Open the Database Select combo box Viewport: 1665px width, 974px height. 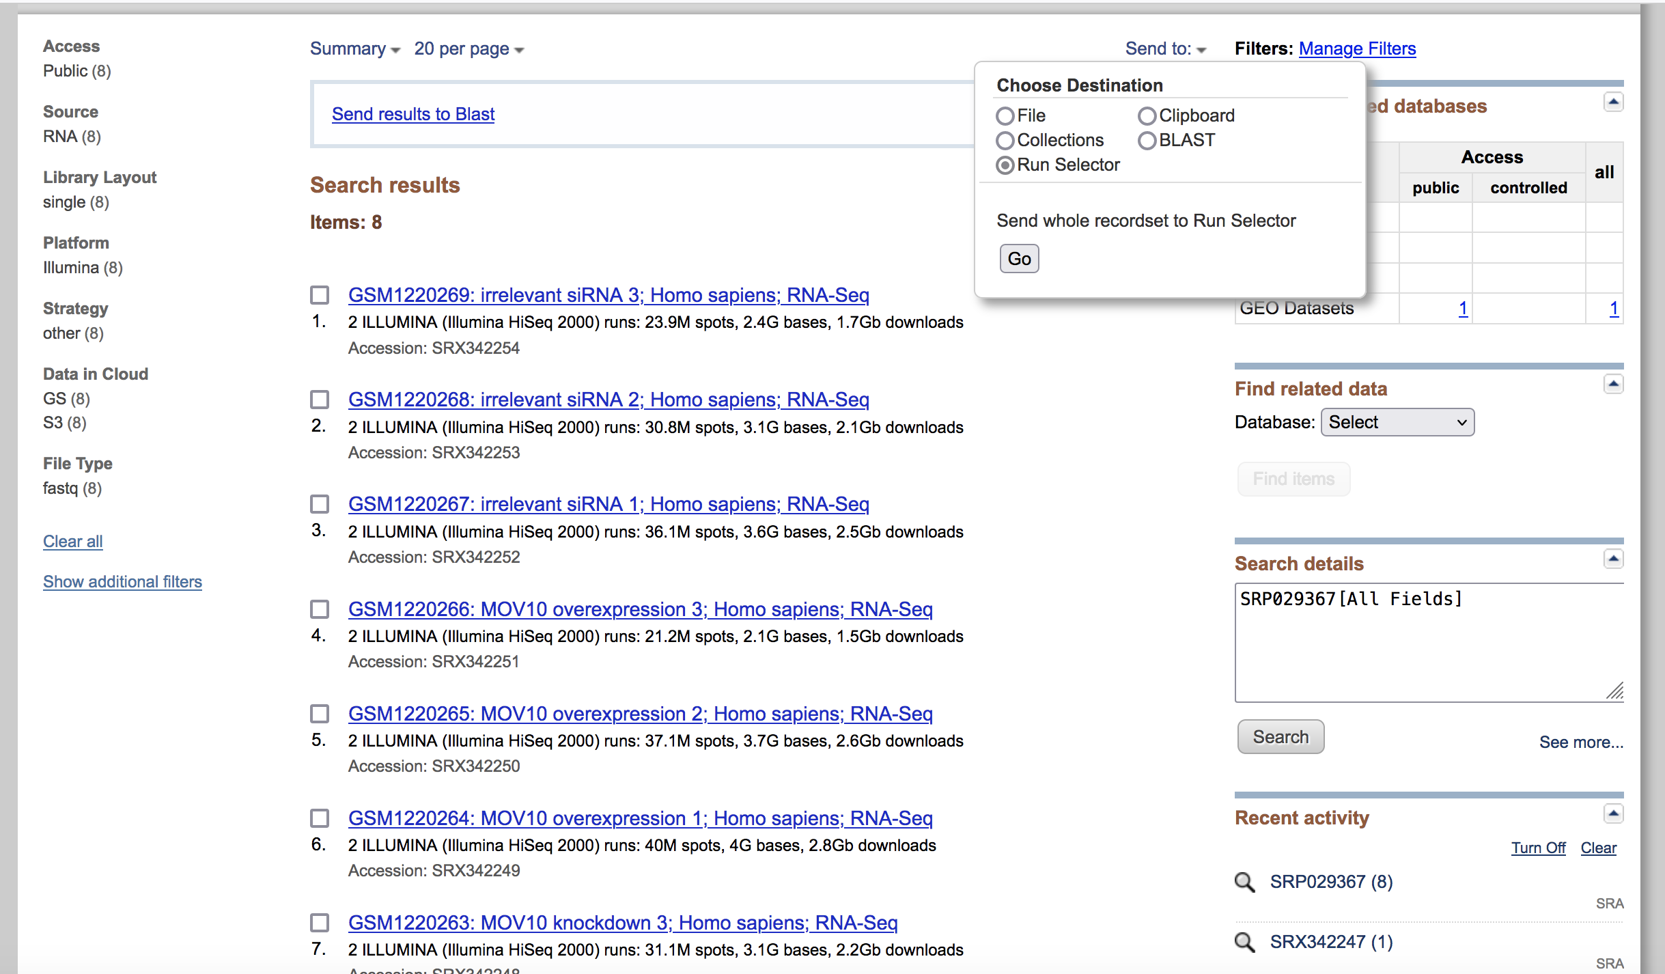point(1397,422)
